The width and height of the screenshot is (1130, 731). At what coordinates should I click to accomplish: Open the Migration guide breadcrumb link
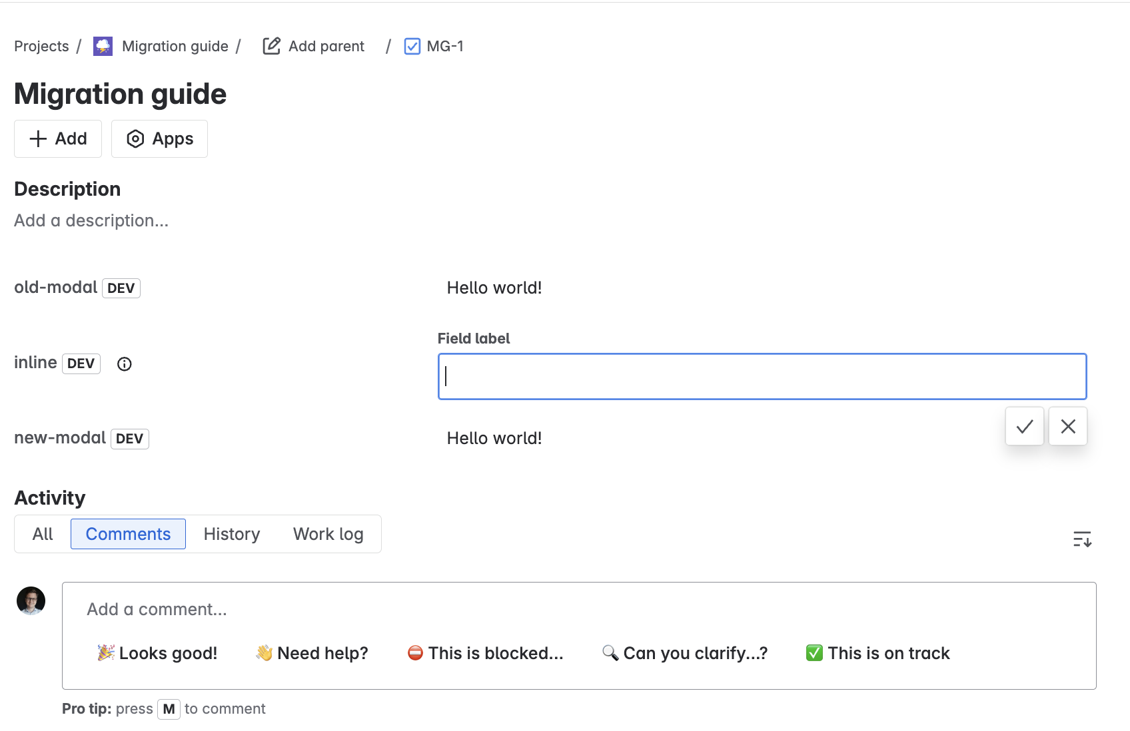pyautogui.click(x=175, y=46)
